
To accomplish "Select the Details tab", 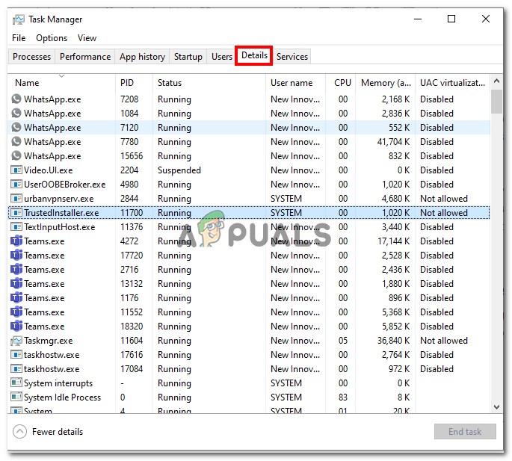I will pos(254,55).
